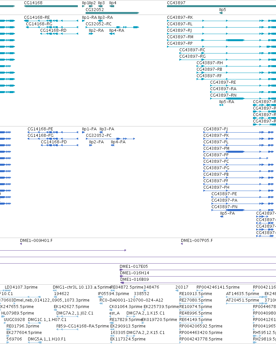Select the Ilp4-PA protein label
276x344 pixels.
(x=118, y=142)
